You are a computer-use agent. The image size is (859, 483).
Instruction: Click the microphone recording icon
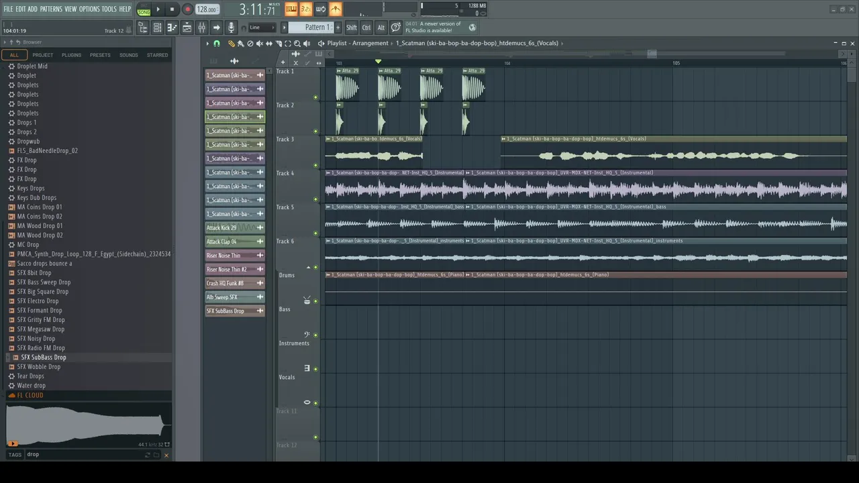tap(231, 28)
